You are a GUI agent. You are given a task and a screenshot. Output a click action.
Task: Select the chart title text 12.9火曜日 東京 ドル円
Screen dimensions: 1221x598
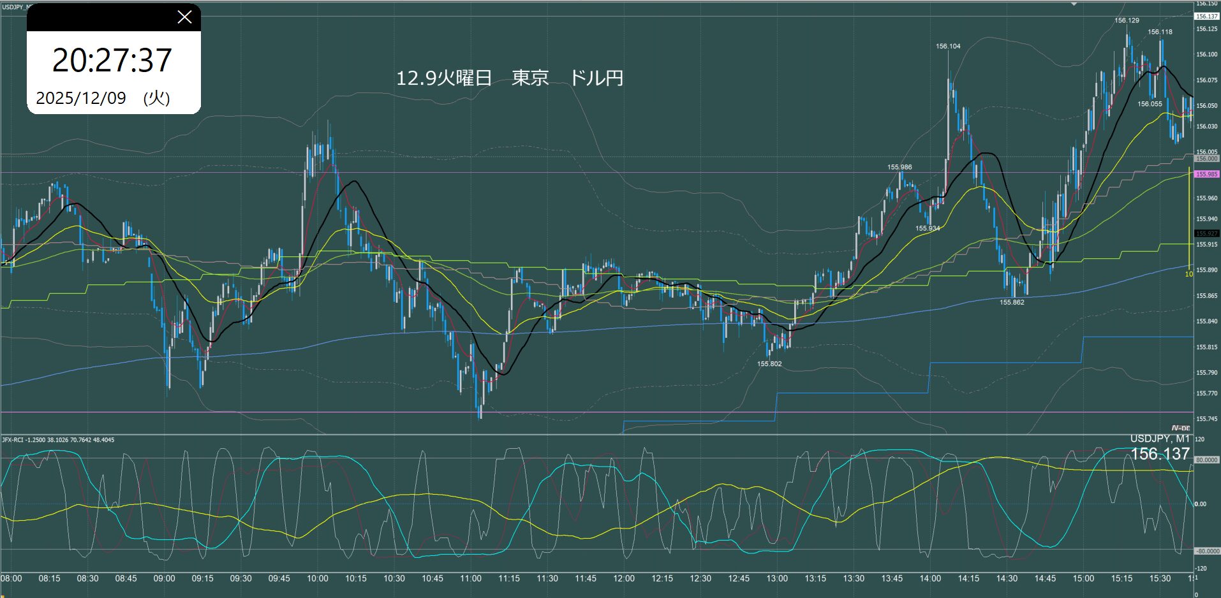509,78
